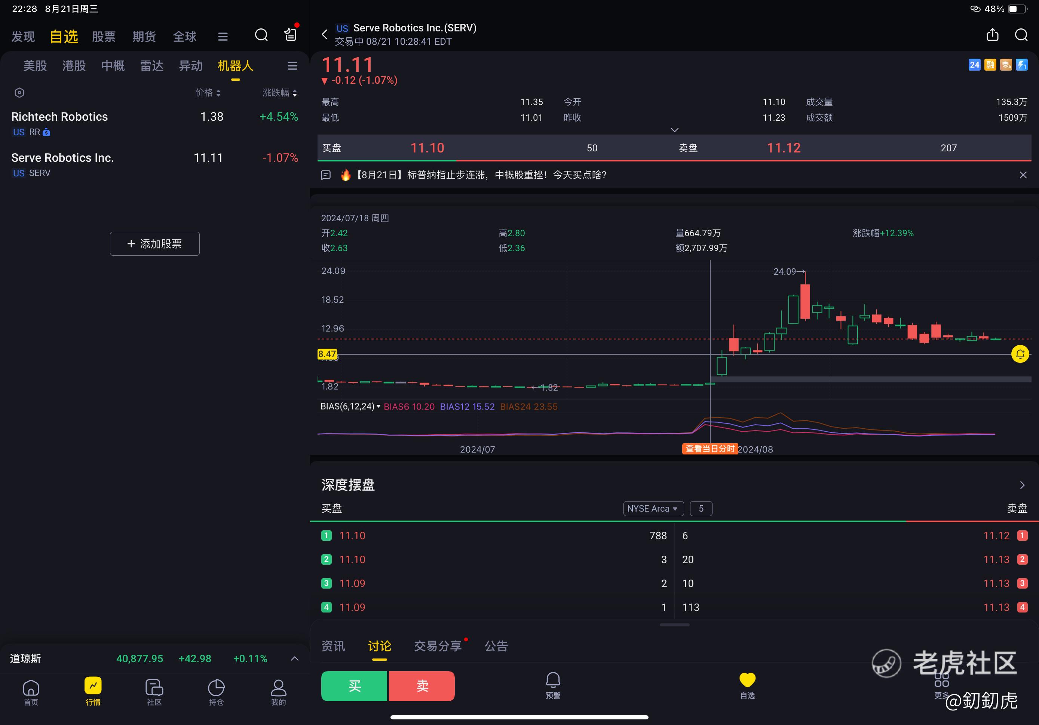Sort watchlist by 涨跌幅
The height and width of the screenshot is (725, 1039).
point(280,93)
